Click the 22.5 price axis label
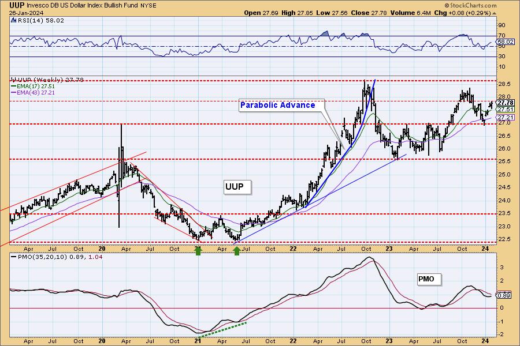This screenshot has height=346, width=520. (503, 239)
